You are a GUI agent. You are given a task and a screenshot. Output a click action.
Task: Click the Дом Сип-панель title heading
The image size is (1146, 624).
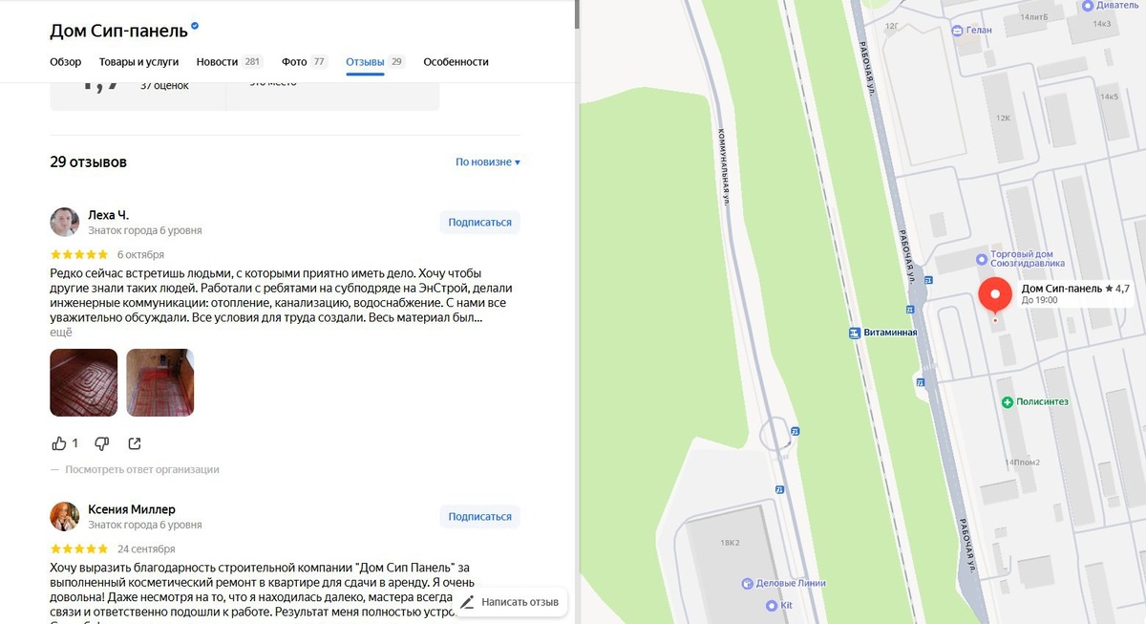(118, 31)
